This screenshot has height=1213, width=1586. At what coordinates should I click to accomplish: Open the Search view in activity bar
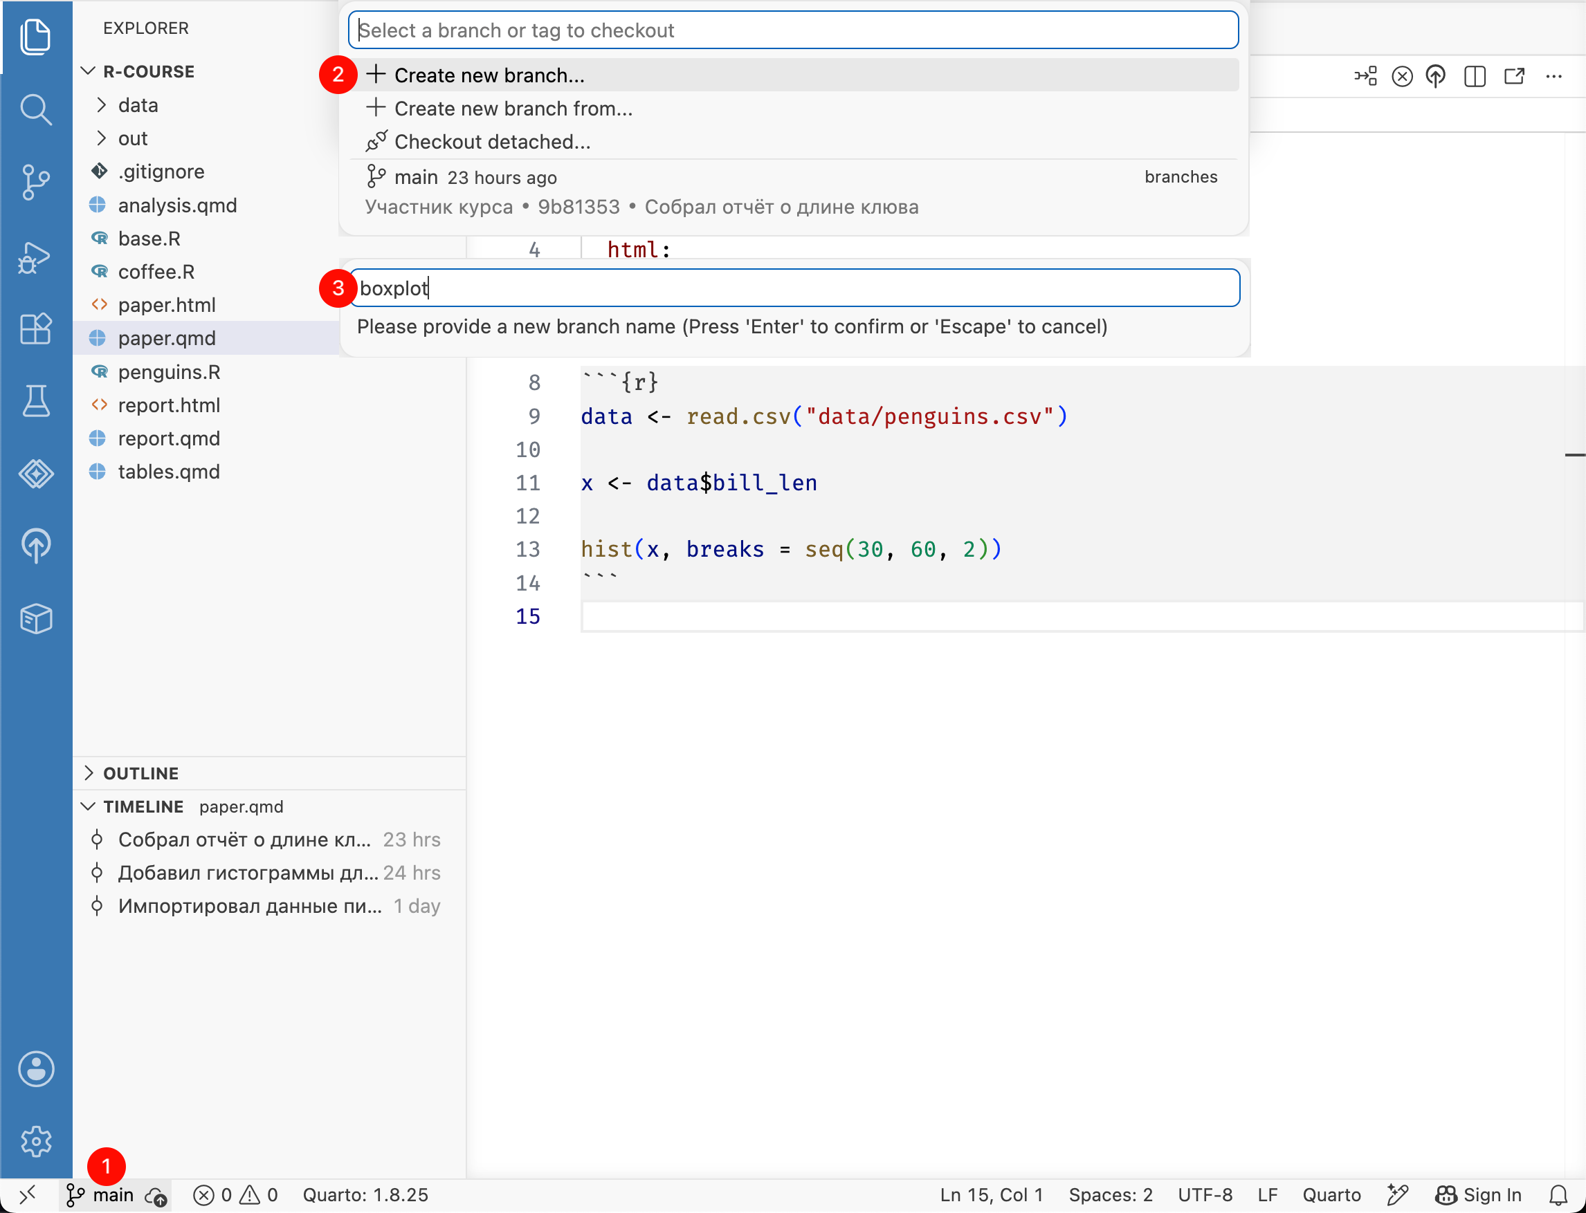click(x=35, y=110)
